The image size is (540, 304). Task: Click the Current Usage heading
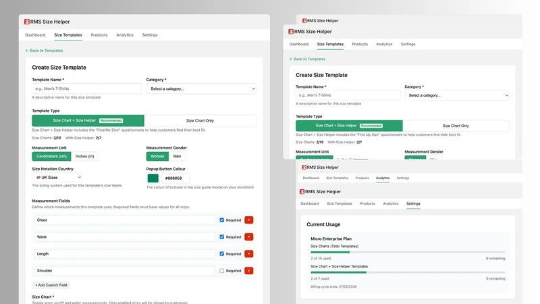pos(323,224)
